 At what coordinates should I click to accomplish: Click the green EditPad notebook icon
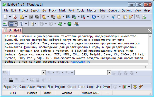pos(60,24)
